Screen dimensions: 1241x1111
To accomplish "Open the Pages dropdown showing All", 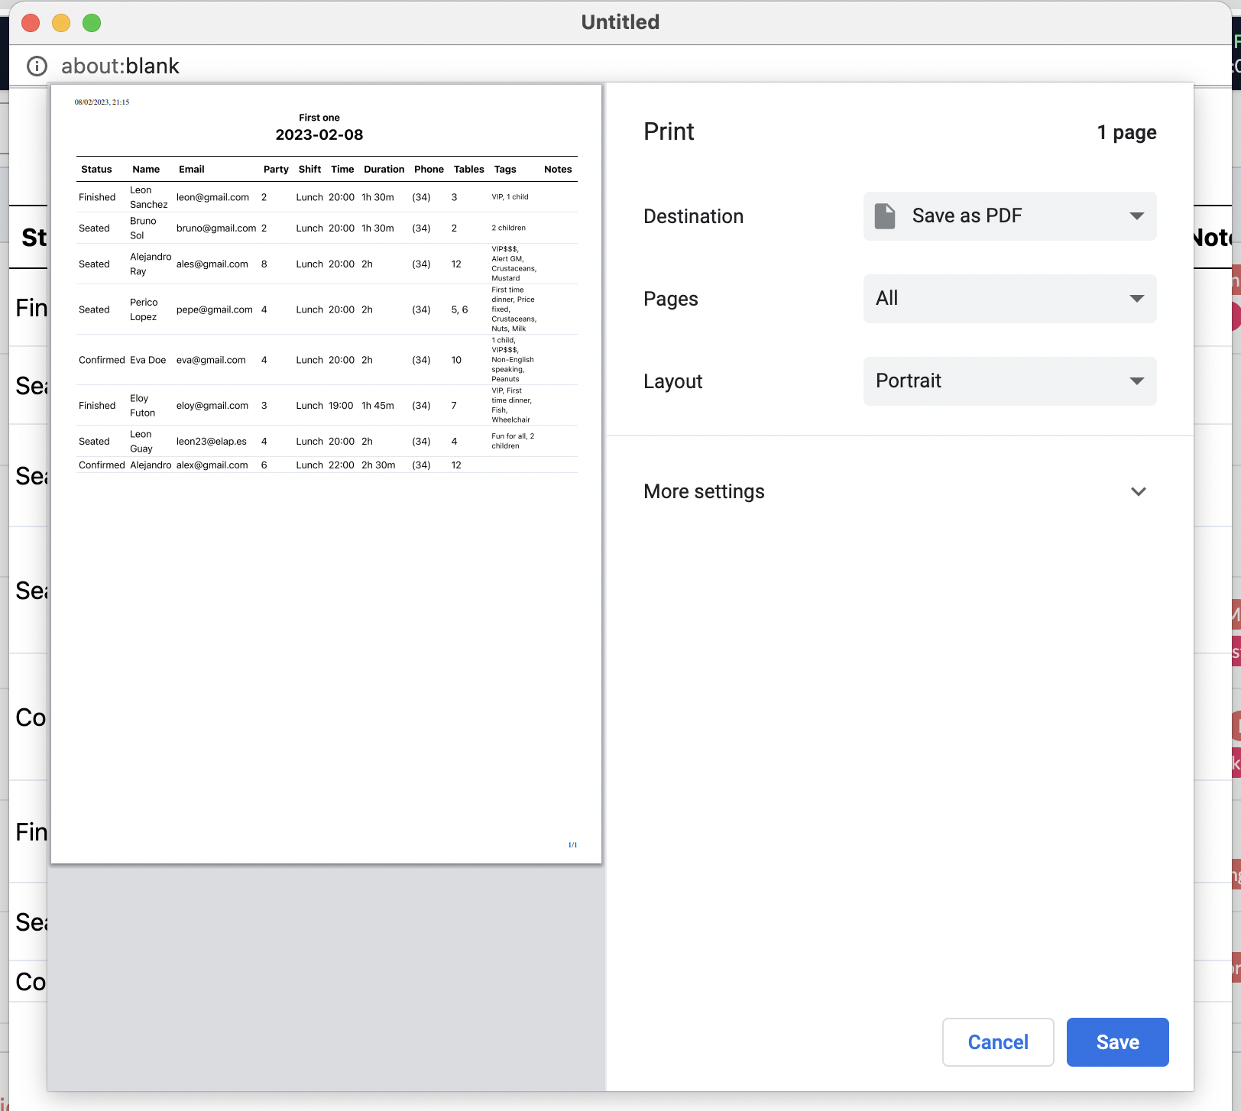I will point(1009,299).
